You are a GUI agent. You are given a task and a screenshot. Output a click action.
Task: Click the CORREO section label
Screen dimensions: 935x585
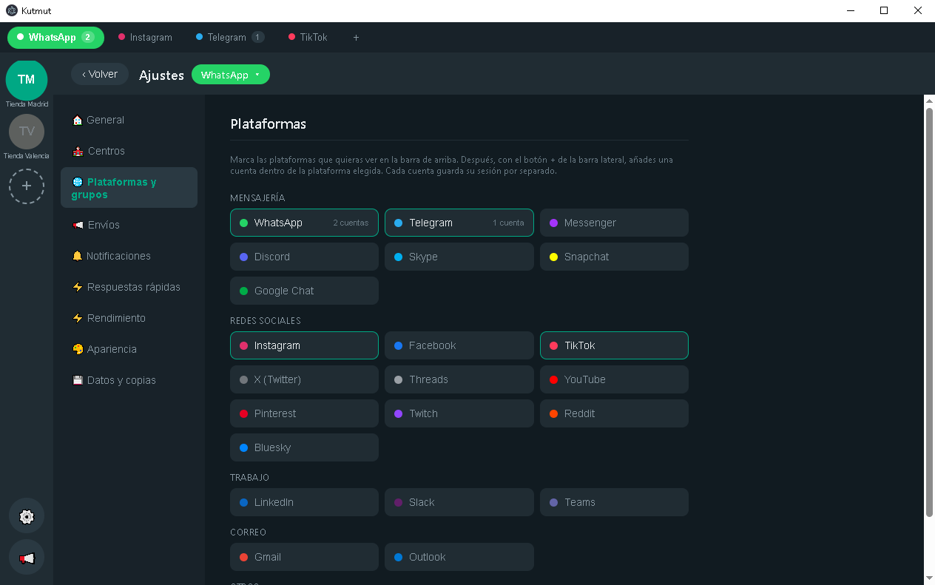tap(249, 532)
